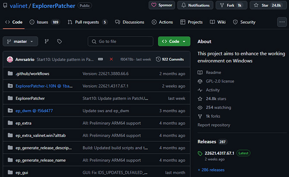Fork the repository using Fork button

click(232, 5)
